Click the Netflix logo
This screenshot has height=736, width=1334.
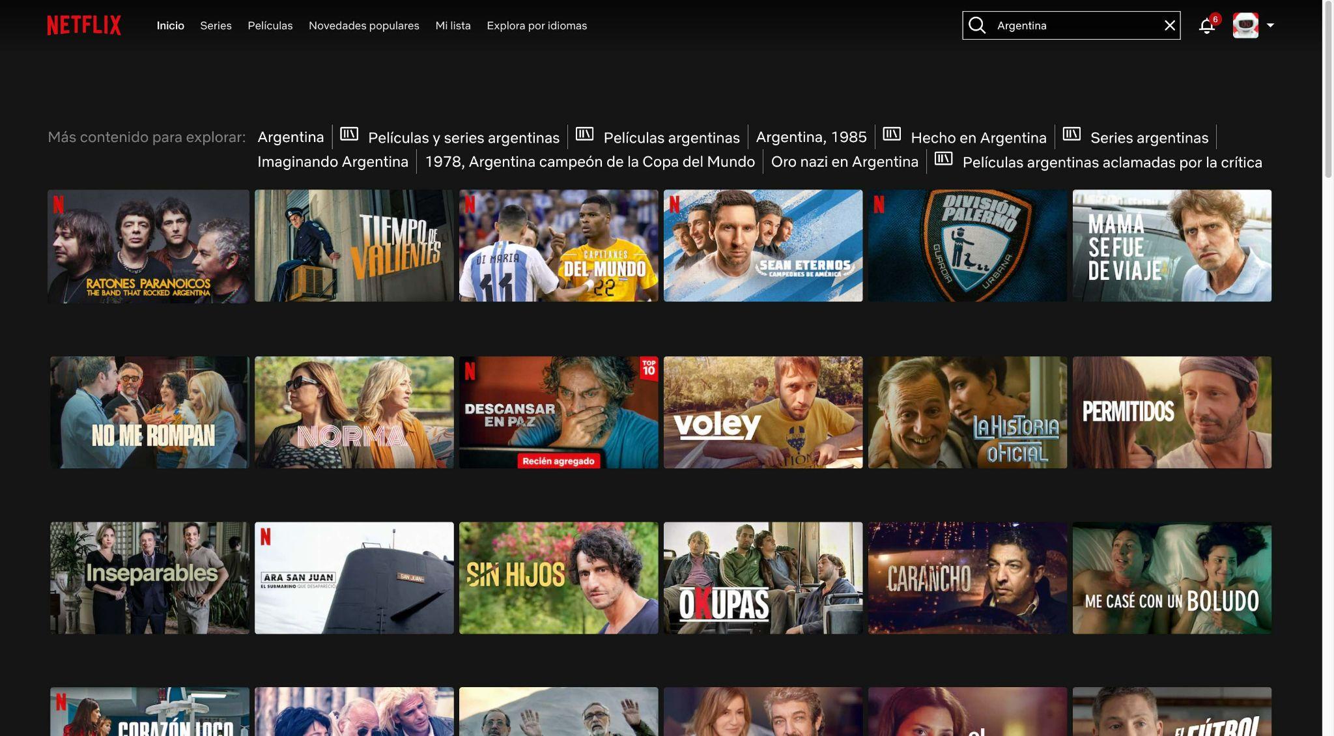tap(84, 25)
